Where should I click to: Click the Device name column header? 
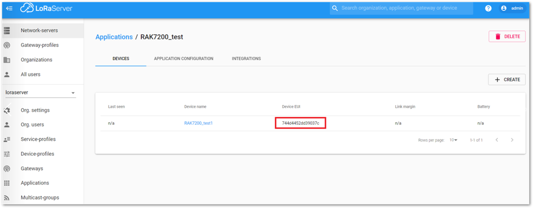click(195, 107)
